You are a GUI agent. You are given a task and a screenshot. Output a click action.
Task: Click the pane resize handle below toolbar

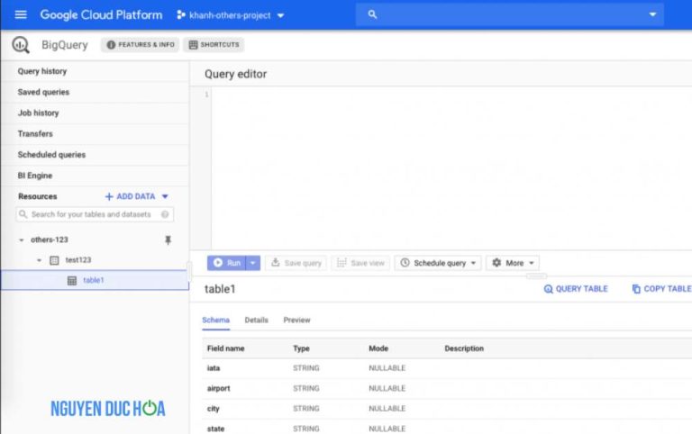(x=536, y=276)
